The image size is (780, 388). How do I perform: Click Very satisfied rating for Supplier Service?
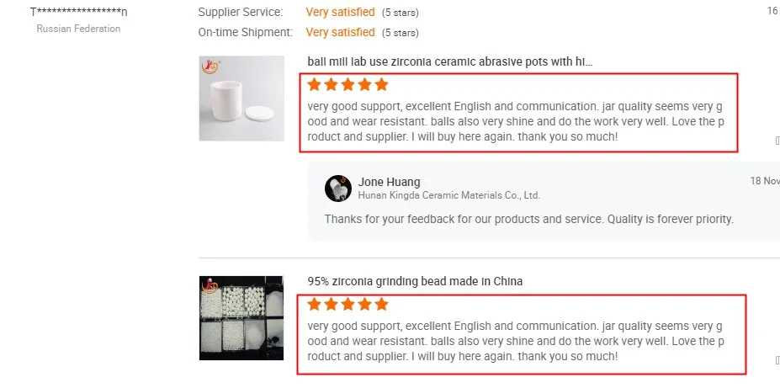click(x=340, y=12)
